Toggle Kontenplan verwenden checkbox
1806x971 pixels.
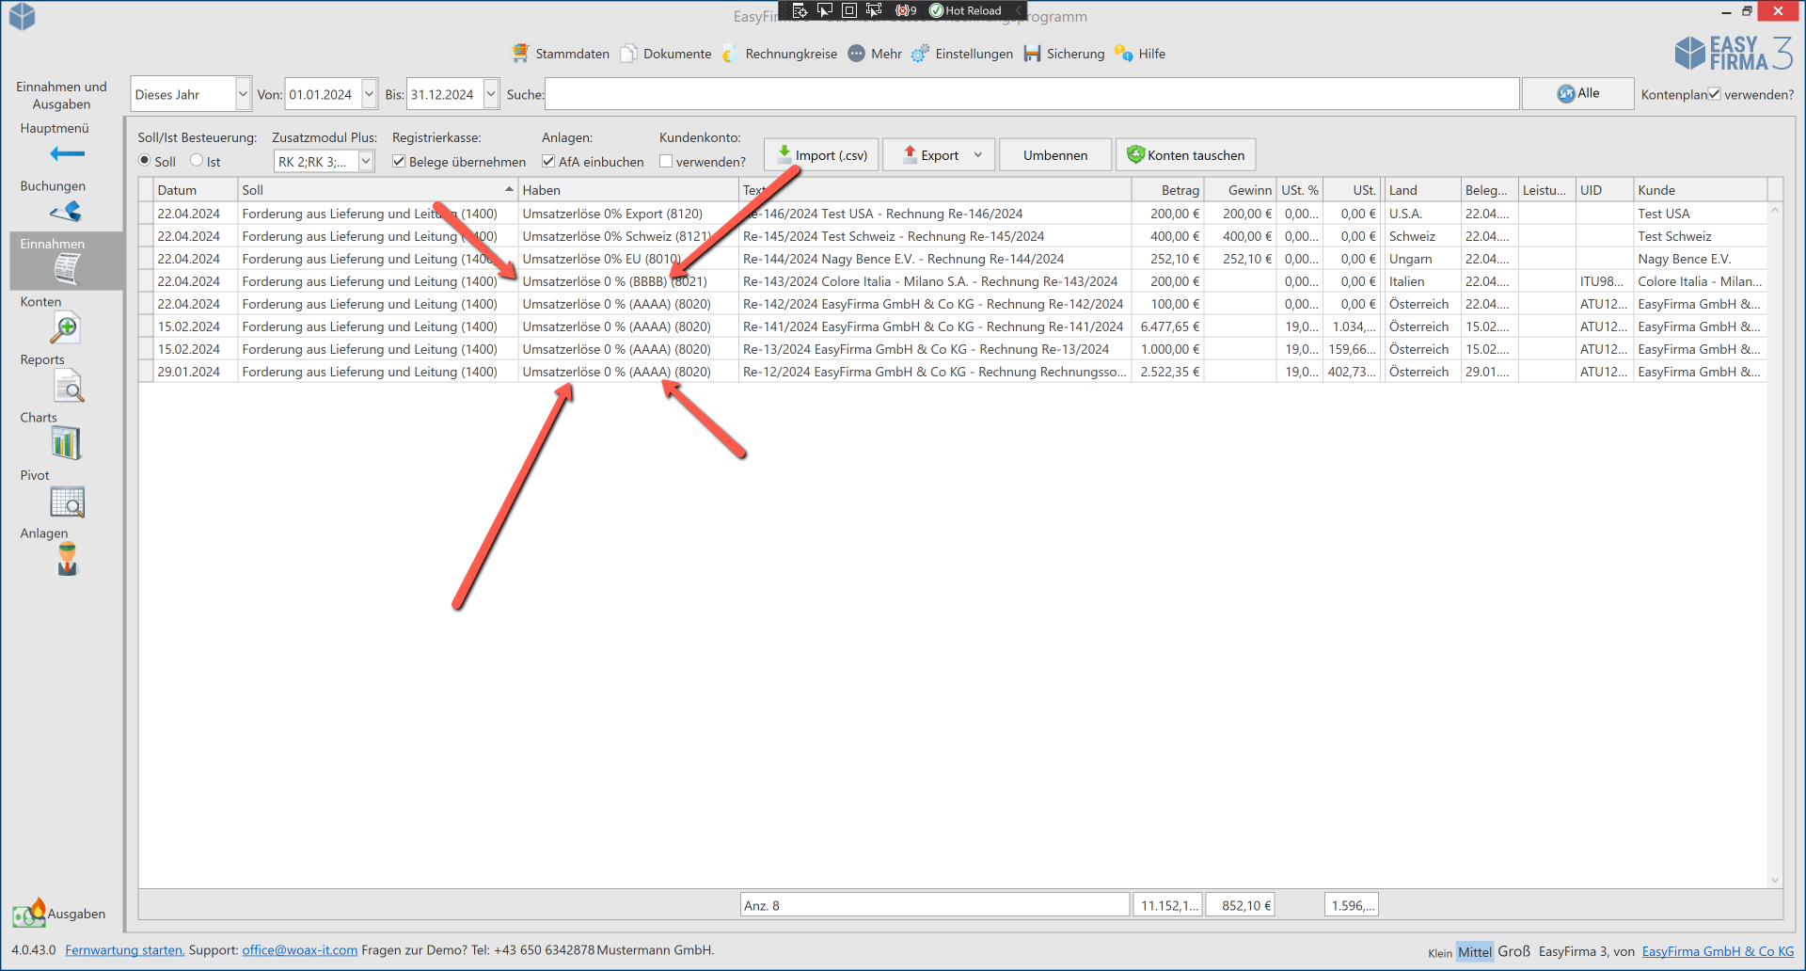pos(1714,93)
